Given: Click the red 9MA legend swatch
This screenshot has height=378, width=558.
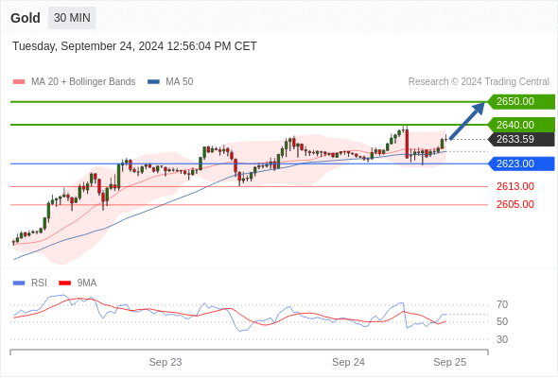Looking at the screenshot, I should coord(64,283).
